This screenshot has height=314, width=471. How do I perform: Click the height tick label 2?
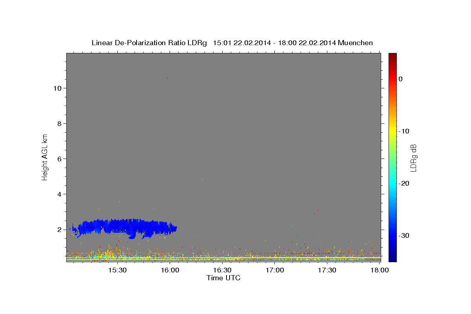coord(60,230)
